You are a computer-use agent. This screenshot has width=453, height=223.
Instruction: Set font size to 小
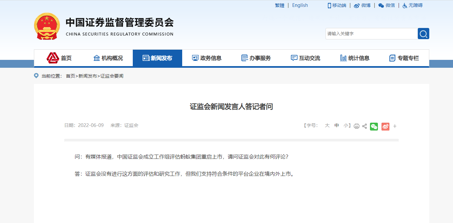coord(346,125)
